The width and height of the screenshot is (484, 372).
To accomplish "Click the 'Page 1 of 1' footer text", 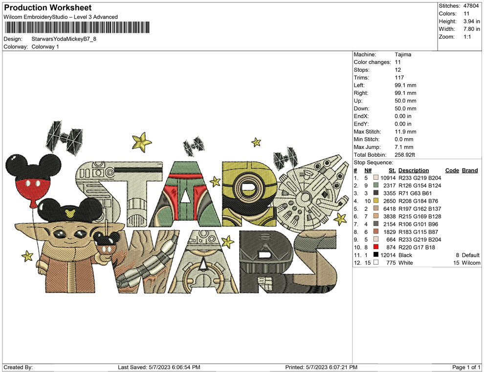I will tap(466, 367).
